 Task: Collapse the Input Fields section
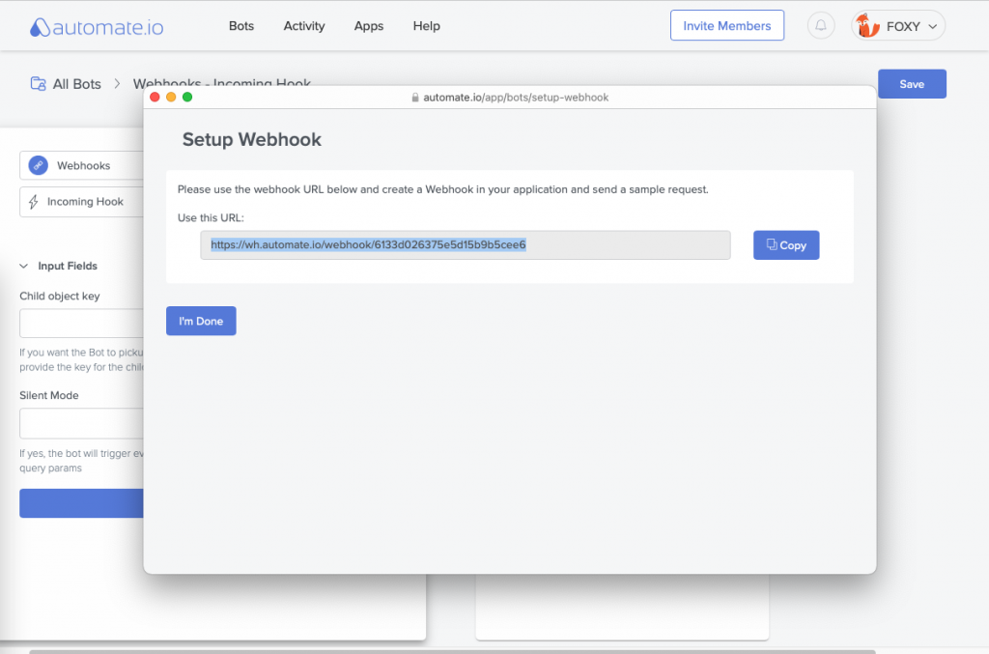pyautogui.click(x=24, y=267)
